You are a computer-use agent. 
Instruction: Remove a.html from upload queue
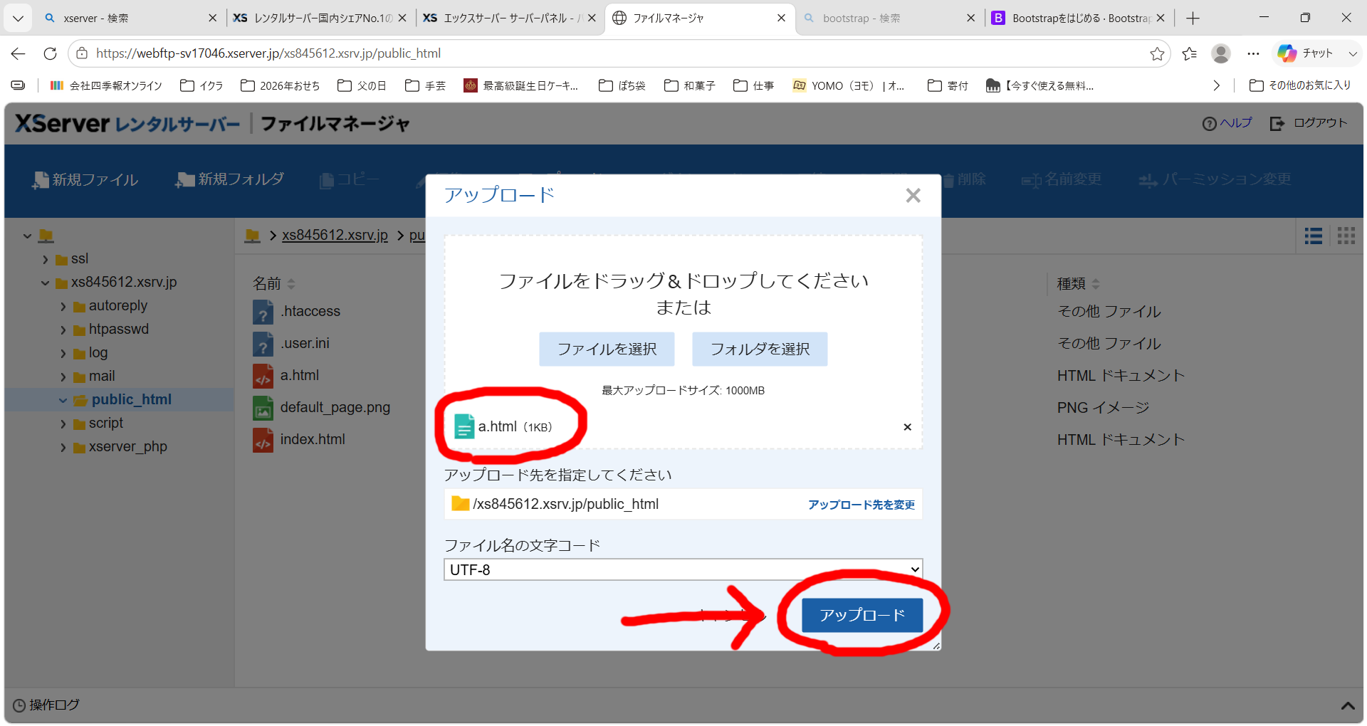coord(907,427)
